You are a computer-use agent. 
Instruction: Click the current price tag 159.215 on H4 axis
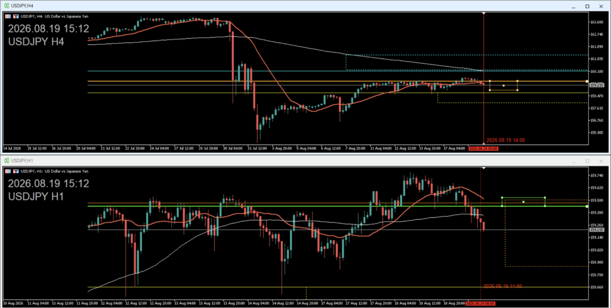coord(597,85)
